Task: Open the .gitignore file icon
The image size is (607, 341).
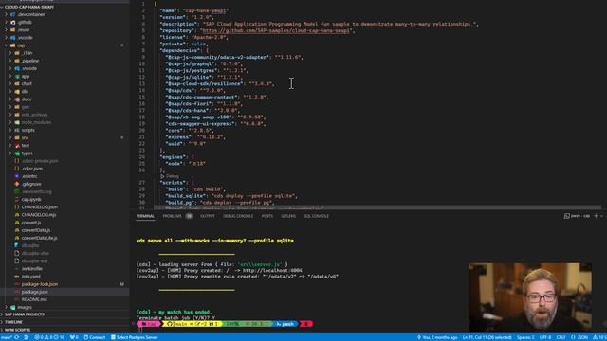Action: point(17,184)
